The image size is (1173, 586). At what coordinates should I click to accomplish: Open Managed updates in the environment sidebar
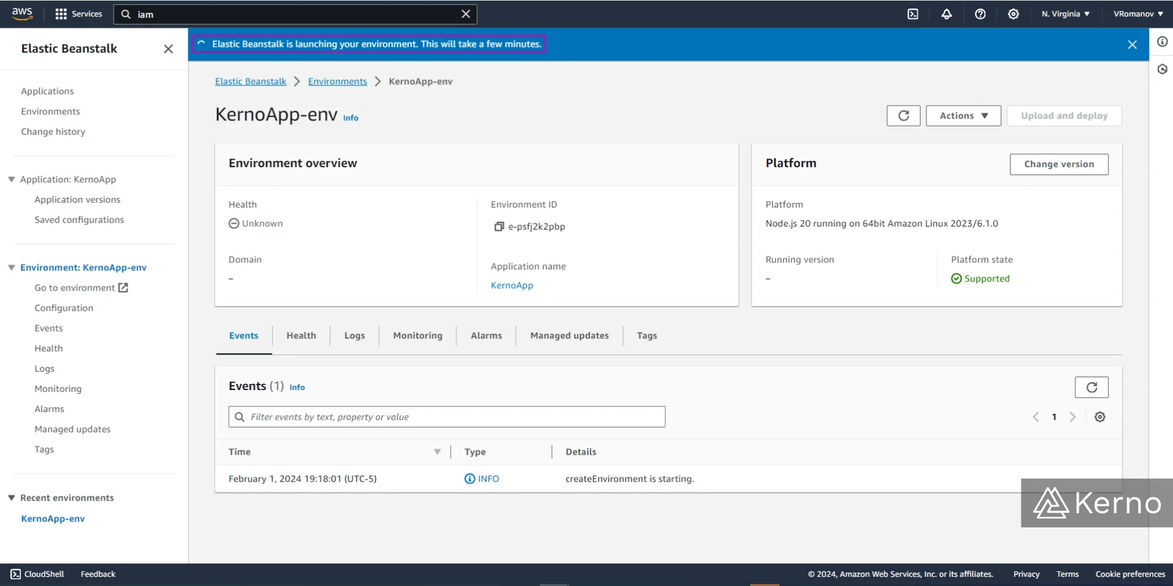click(73, 429)
